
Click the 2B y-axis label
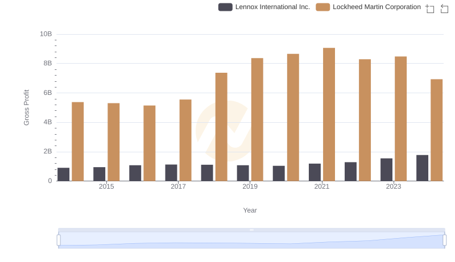tap(48, 151)
